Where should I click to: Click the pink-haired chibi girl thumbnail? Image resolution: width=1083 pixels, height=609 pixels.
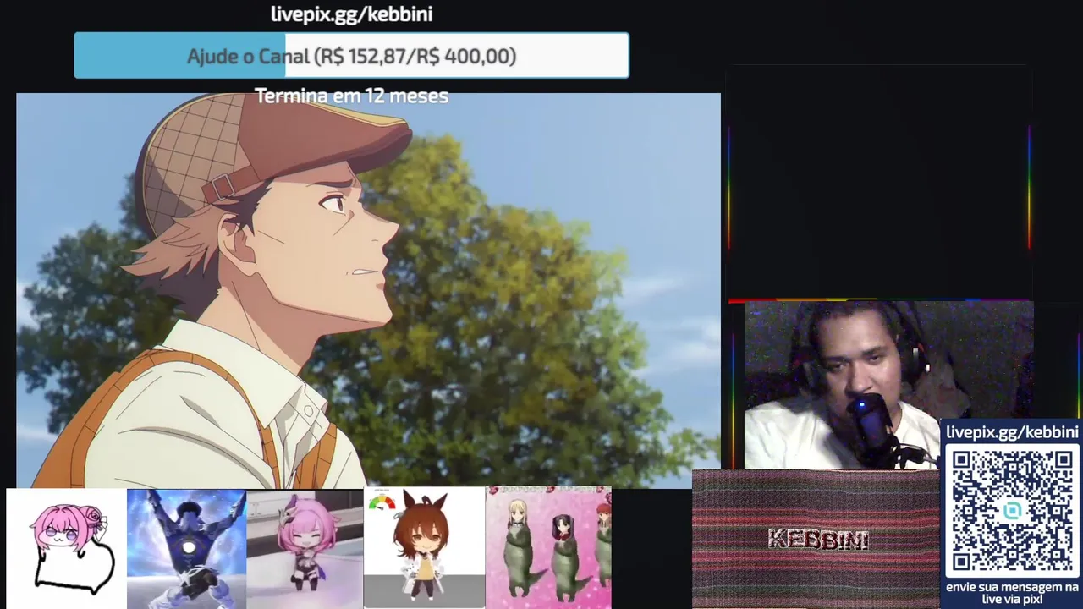click(x=305, y=548)
